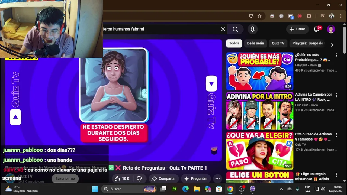Open volume control in system tray

coord(323,189)
